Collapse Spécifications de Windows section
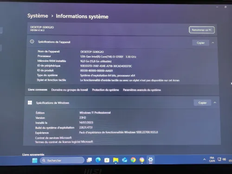Image resolution: width=232 pixels, height=174 pixels. tap(215, 103)
